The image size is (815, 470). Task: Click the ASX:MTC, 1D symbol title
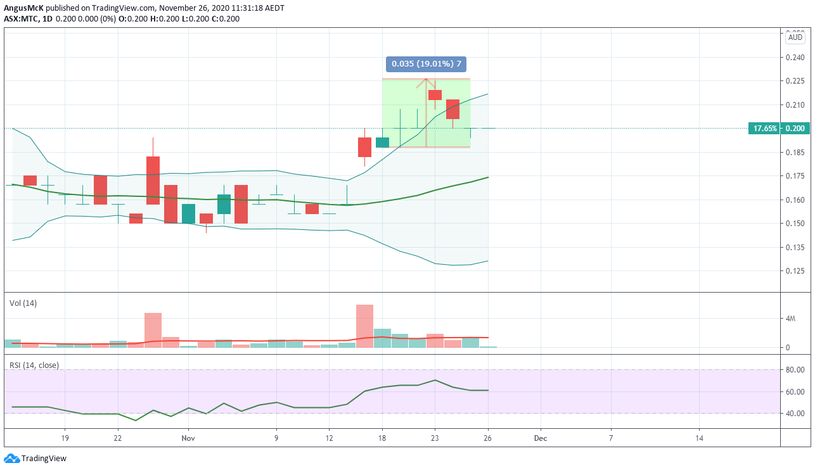point(28,18)
